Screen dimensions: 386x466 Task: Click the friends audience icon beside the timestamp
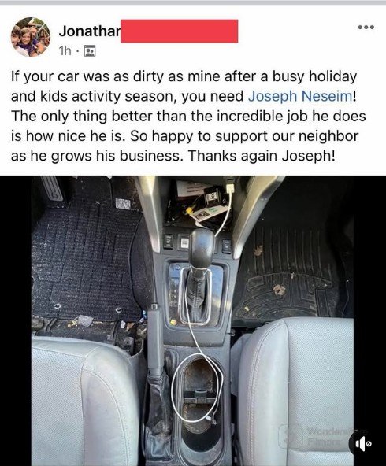click(90, 51)
